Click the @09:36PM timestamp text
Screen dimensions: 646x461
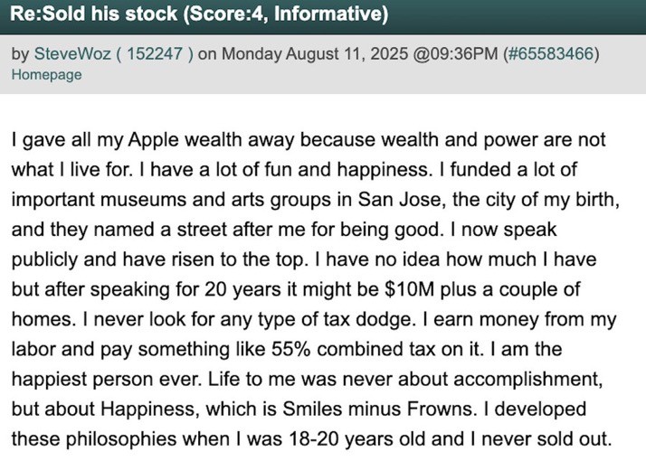pos(455,54)
